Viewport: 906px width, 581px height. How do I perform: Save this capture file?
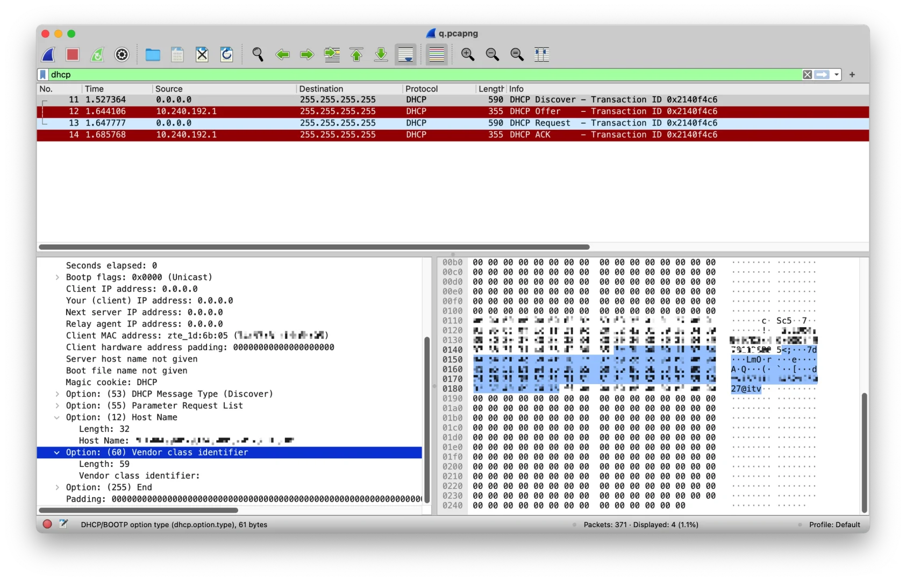click(x=177, y=54)
